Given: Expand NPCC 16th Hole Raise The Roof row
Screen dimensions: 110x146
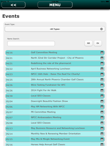Looking at the screenshot, I should pos(55,74).
